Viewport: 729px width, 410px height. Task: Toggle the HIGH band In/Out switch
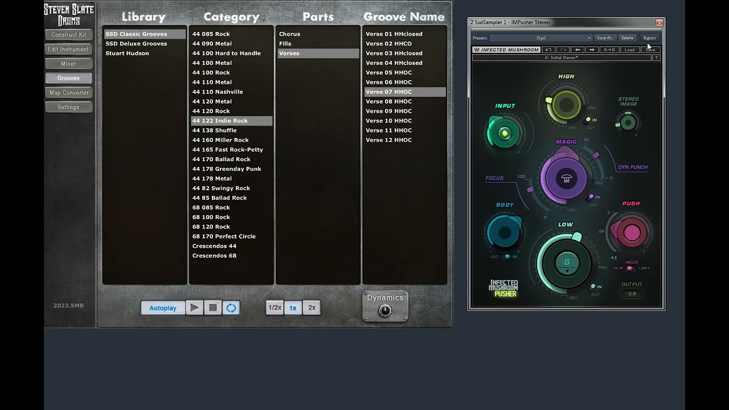click(588, 120)
